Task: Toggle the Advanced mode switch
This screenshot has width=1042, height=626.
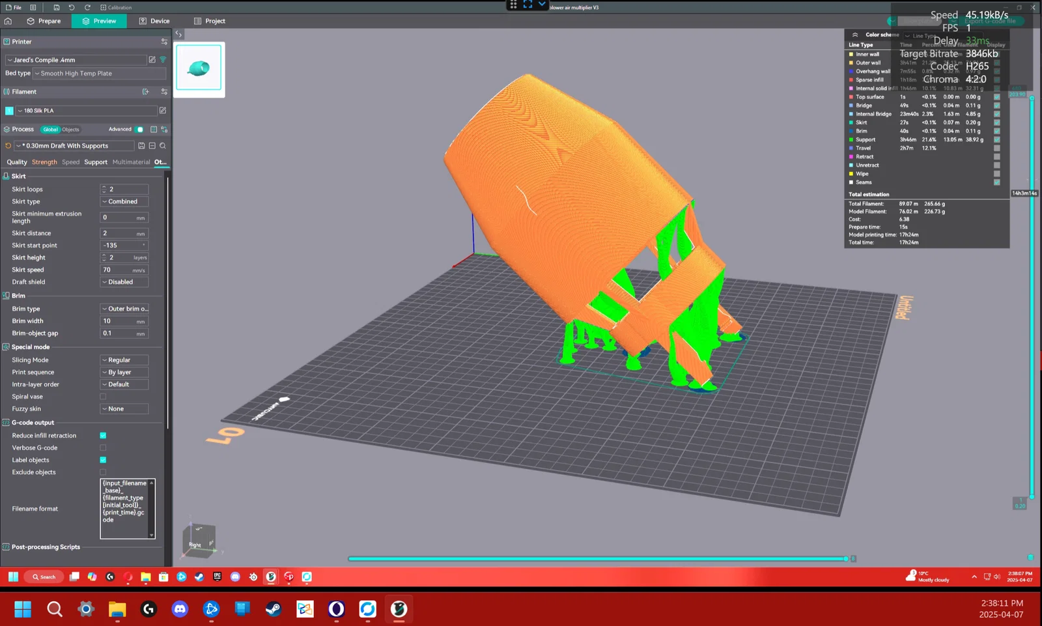Action: (139, 130)
